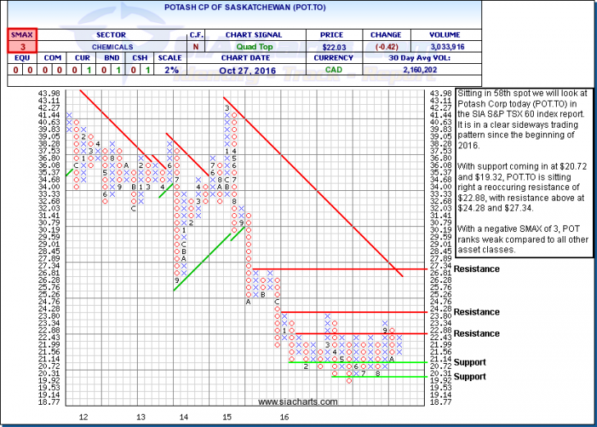The height and width of the screenshot is (427, 597).
Task: Click the red SMAX score box
Action: 16,48
